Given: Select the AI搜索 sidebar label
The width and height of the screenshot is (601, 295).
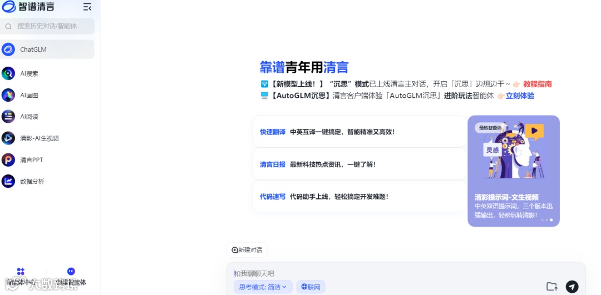Looking at the screenshot, I should 29,73.
